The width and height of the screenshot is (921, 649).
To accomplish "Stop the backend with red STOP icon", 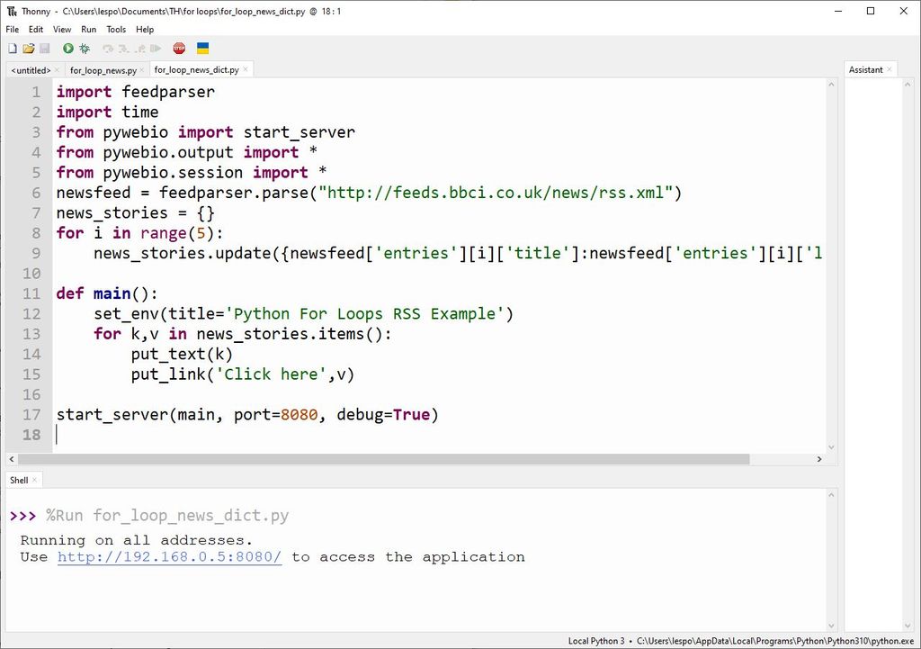I will 179,49.
